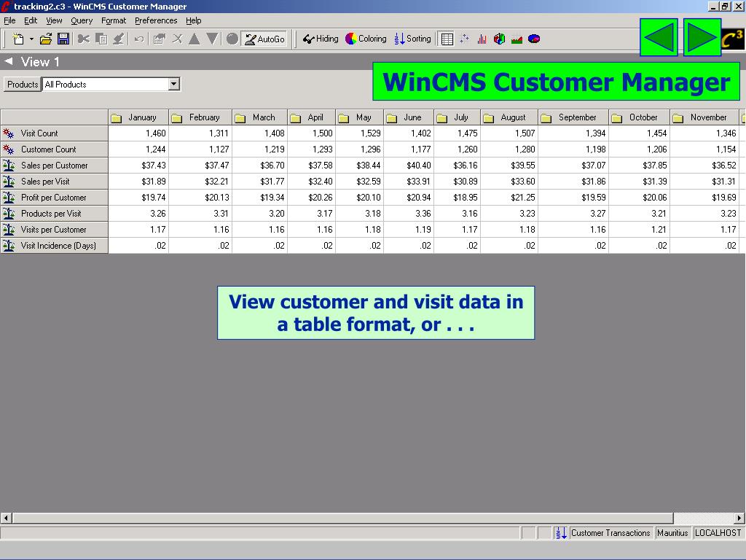Switch to table view icon
Image resolution: width=746 pixels, height=560 pixels.
pyautogui.click(x=447, y=39)
